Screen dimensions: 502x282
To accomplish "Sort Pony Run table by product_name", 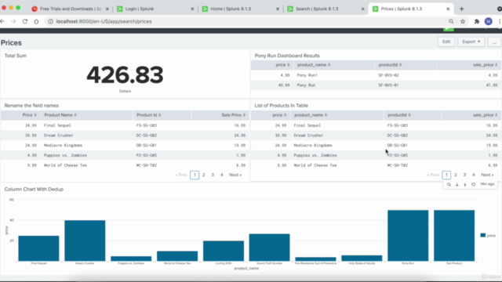I will click(x=314, y=65).
